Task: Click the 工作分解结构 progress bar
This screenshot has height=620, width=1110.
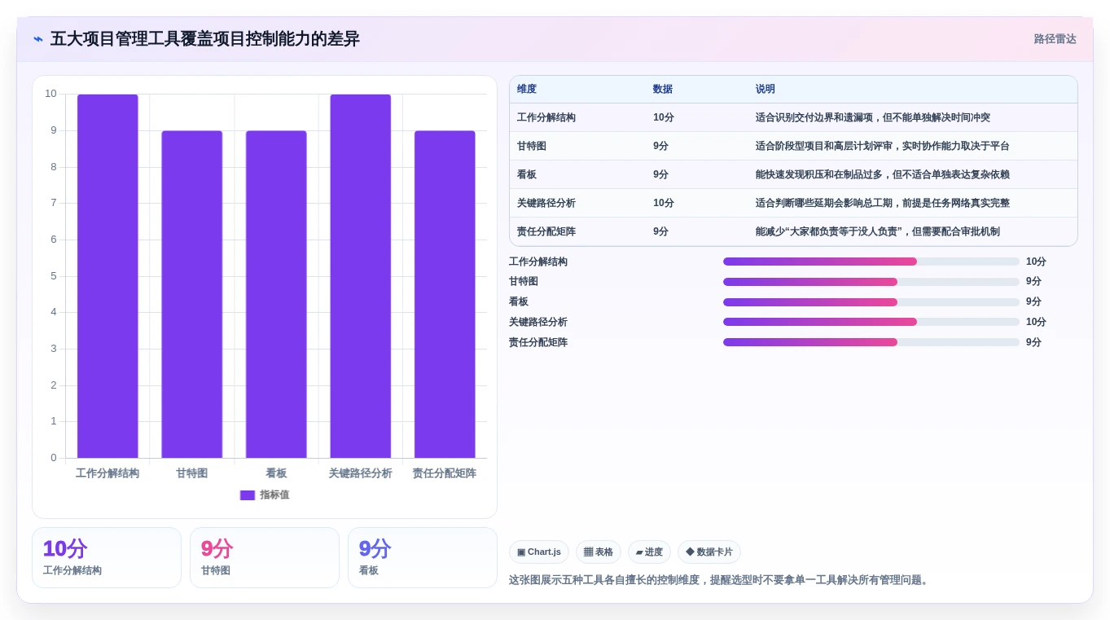Action: coord(871,262)
